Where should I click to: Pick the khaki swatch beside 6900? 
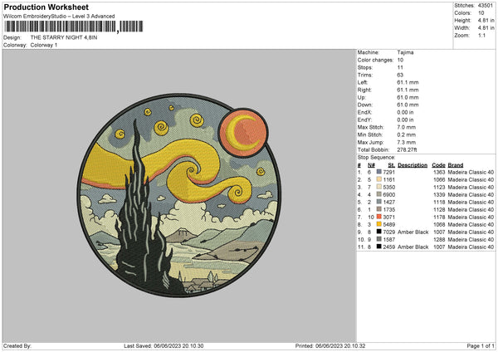tap(379, 194)
